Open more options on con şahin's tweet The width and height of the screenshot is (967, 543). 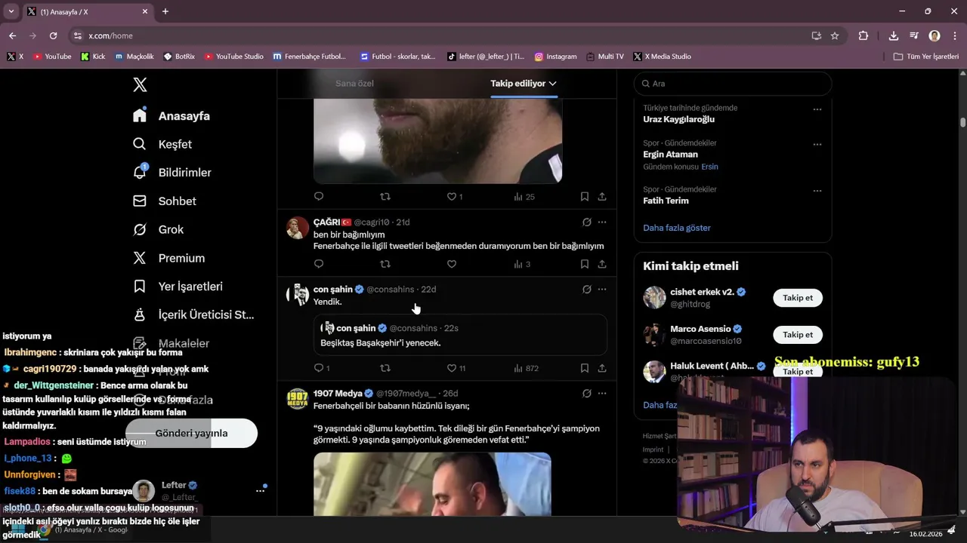[602, 289]
